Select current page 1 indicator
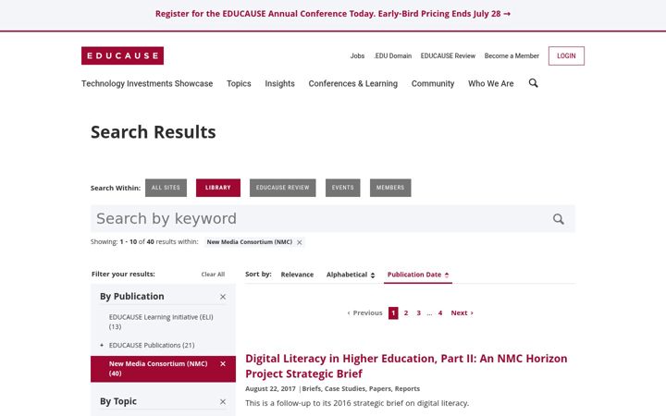 tap(393, 312)
